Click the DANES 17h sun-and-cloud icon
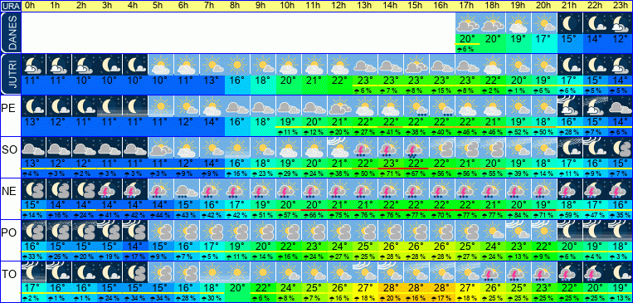Viewport: 633px width, 303px height. (x=468, y=23)
